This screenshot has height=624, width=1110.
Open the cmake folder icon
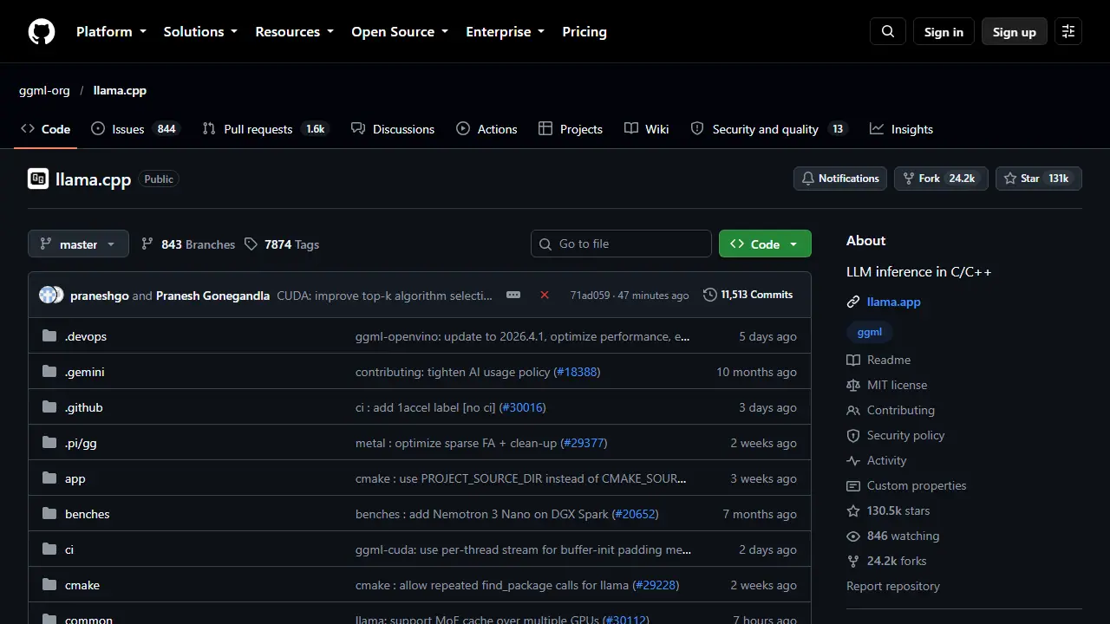[49, 585]
